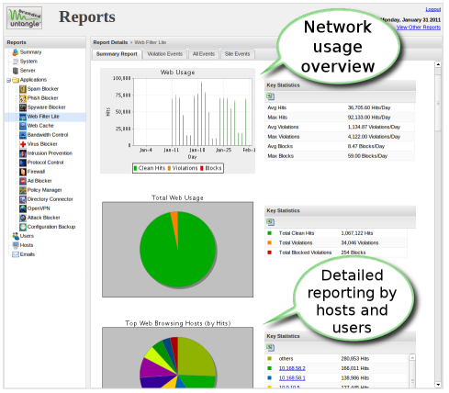Screen dimensions: 449x393
Task: Click Clean Hits legend entry
Action: point(150,168)
